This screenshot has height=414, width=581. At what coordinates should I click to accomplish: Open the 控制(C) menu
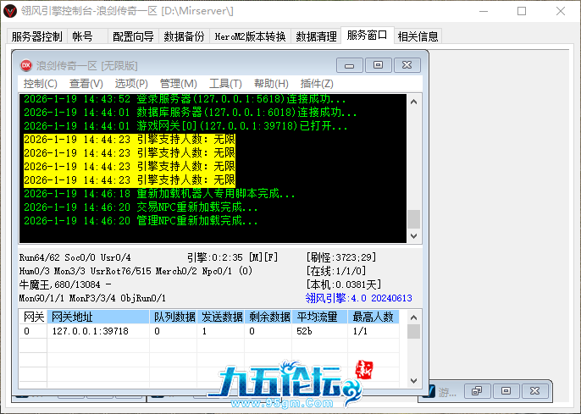41,84
